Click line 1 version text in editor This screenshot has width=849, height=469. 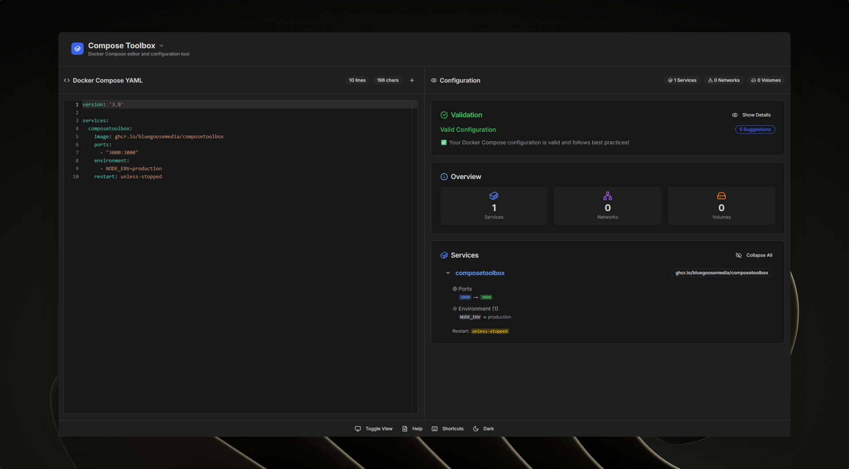click(x=103, y=105)
